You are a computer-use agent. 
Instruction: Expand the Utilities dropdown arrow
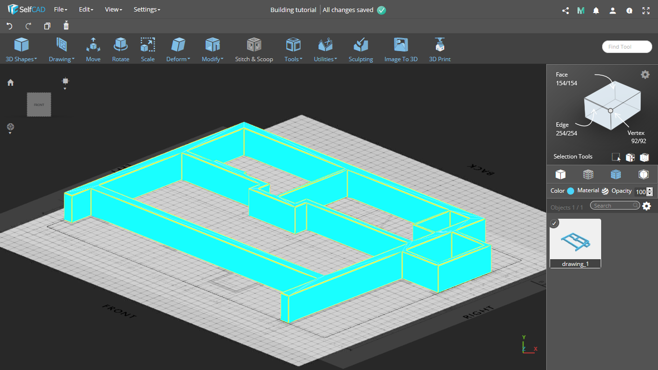point(336,59)
